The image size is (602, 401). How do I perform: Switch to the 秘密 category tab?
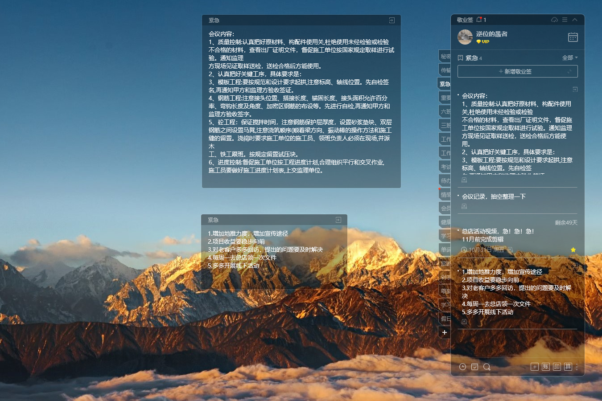[x=445, y=57]
